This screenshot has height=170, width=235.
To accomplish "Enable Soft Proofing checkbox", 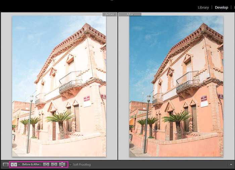I will 70,165.
